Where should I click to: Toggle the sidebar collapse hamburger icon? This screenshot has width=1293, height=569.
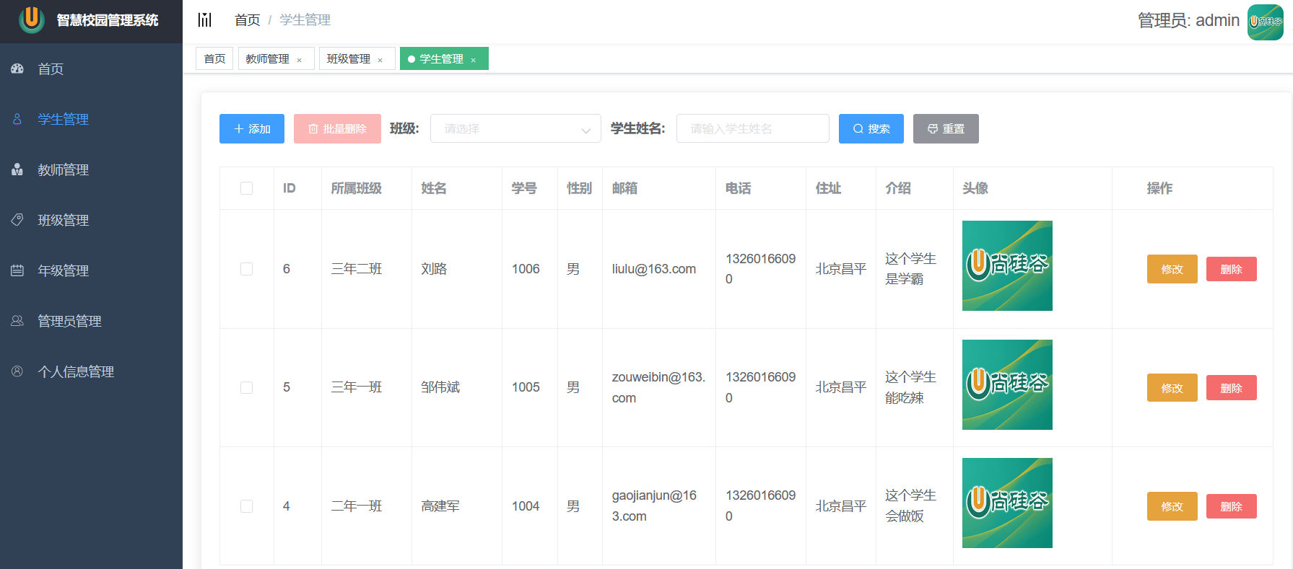(x=205, y=19)
